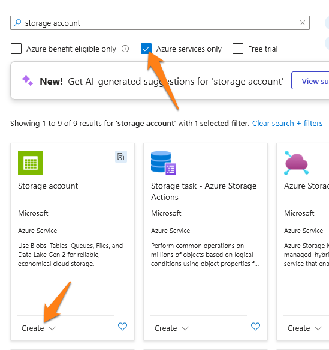Click 'Microsoft' publisher on Storage task card
Viewport: 329px width, 350px height.
coord(166,213)
